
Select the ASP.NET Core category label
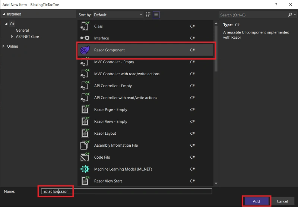click(x=27, y=36)
